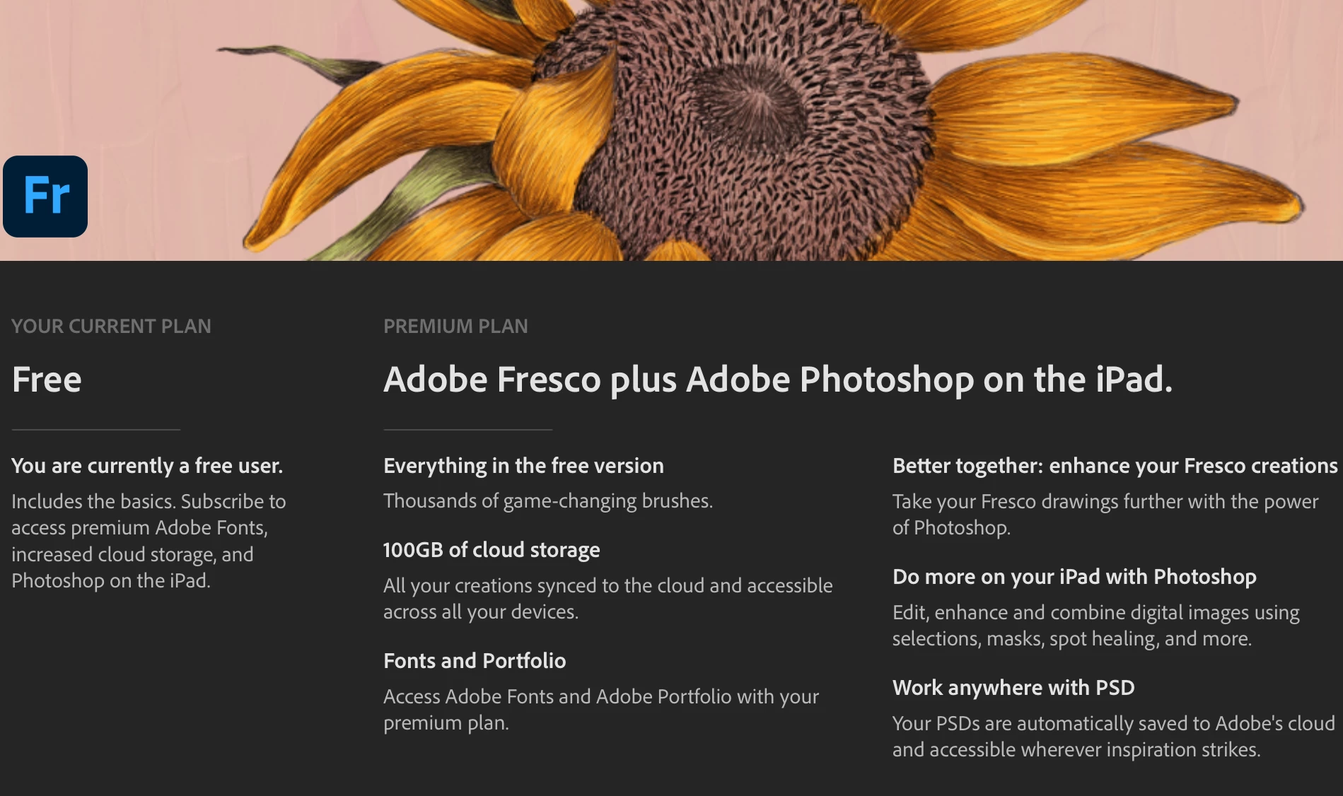1343x796 pixels.
Task: Click the Work anywhere with PSD heading
Action: tap(1013, 688)
